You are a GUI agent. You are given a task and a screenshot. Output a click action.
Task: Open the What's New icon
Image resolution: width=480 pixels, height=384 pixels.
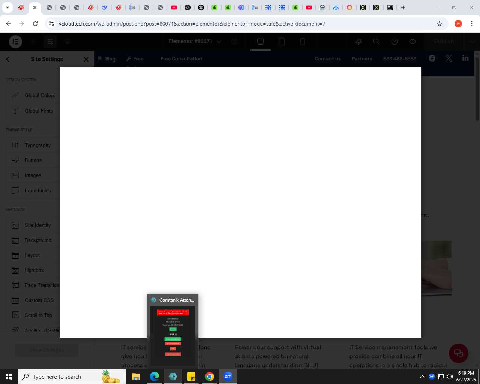pyautogui.click(x=359, y=42)
